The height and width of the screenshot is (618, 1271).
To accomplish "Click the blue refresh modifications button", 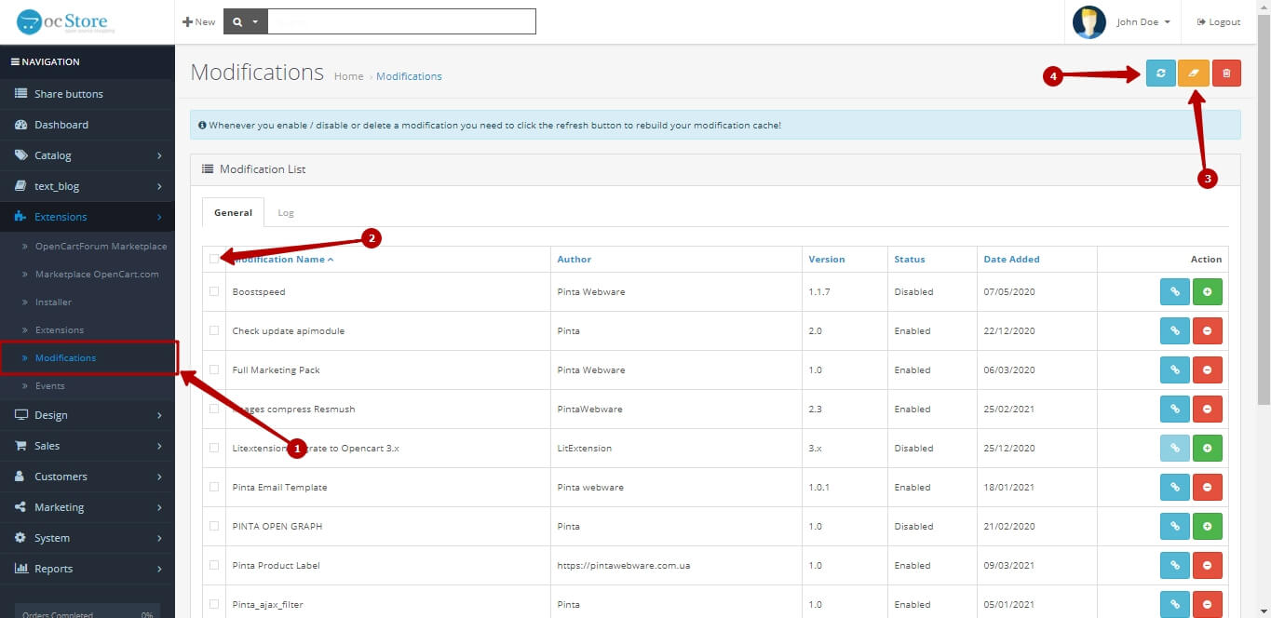I will pos(1160,74).
